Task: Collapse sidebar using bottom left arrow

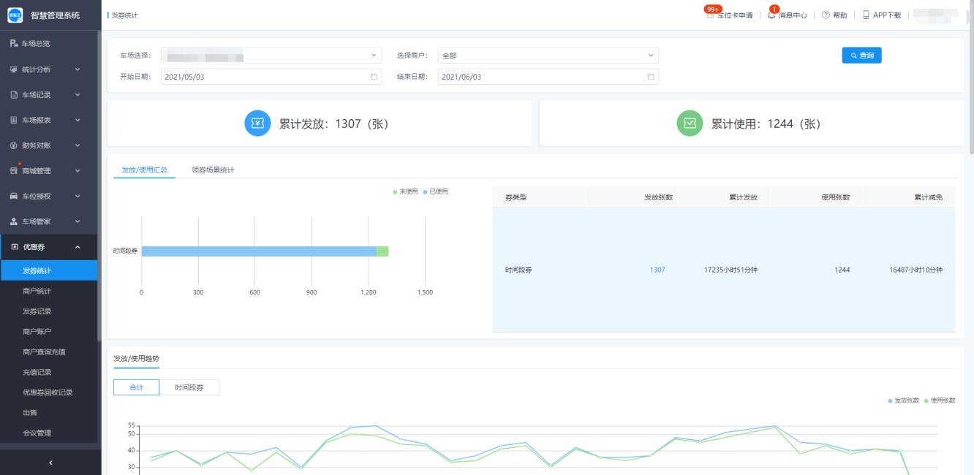Action: [x=50, y=463]
